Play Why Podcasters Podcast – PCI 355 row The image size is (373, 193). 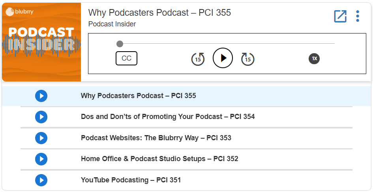click(41, 96)
